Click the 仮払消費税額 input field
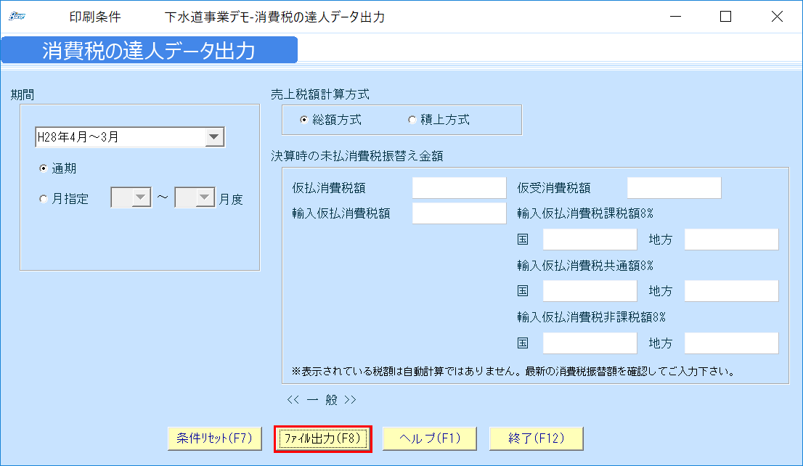 click(459, 187)
